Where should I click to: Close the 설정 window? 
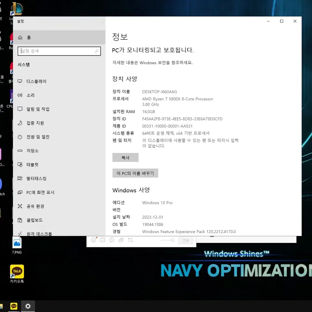click(x=295, y=21)
